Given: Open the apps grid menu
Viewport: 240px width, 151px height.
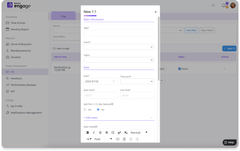Looking at the screenshot, I should 213,6.
